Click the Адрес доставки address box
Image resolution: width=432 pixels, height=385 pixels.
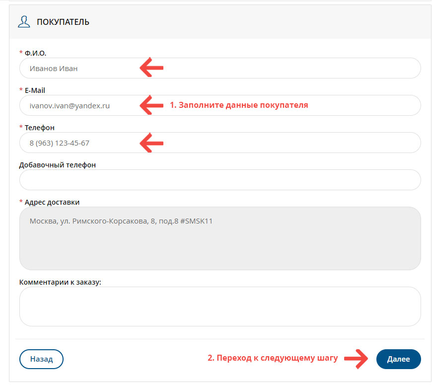pyautogui.click(x=219, y=238)
